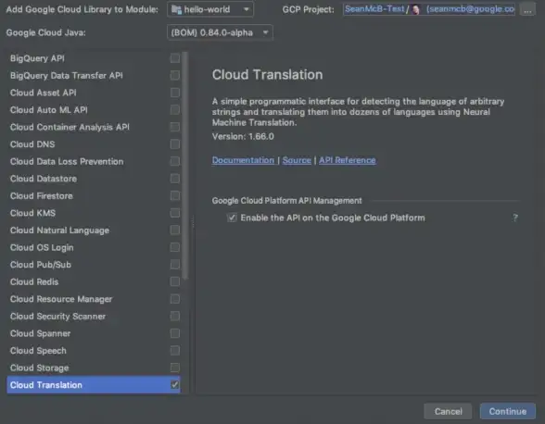This screenshot has height=424, width=545.
Task: Check the Cloud Storage checkbox
Action: coord(175,368)
